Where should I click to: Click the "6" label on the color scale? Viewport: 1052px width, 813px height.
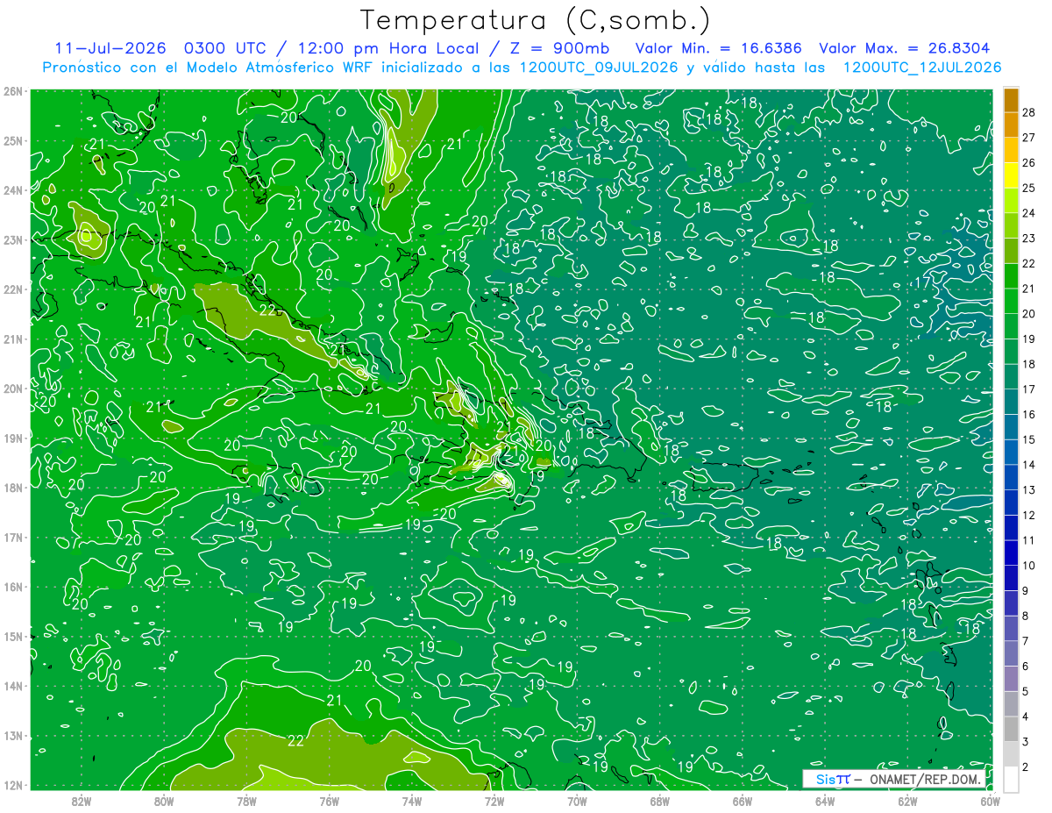click(x=1026, y=667)
